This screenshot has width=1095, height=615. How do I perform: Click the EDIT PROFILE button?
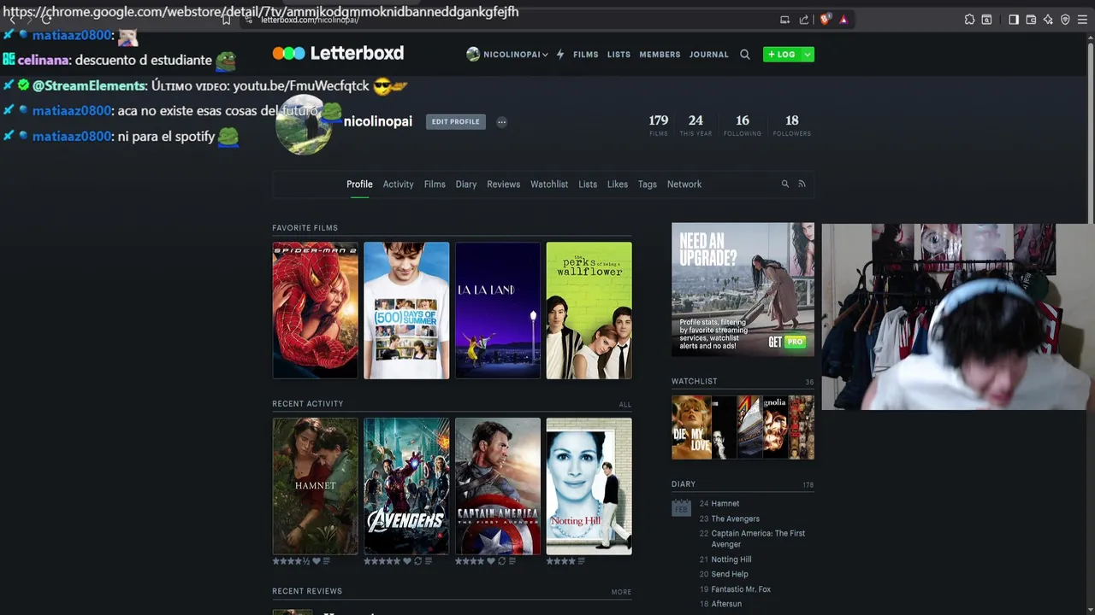[455, 121]
